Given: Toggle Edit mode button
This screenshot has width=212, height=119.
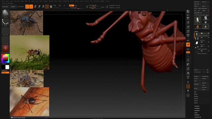Looking at the screenshot, I should (x=27, y=7).
